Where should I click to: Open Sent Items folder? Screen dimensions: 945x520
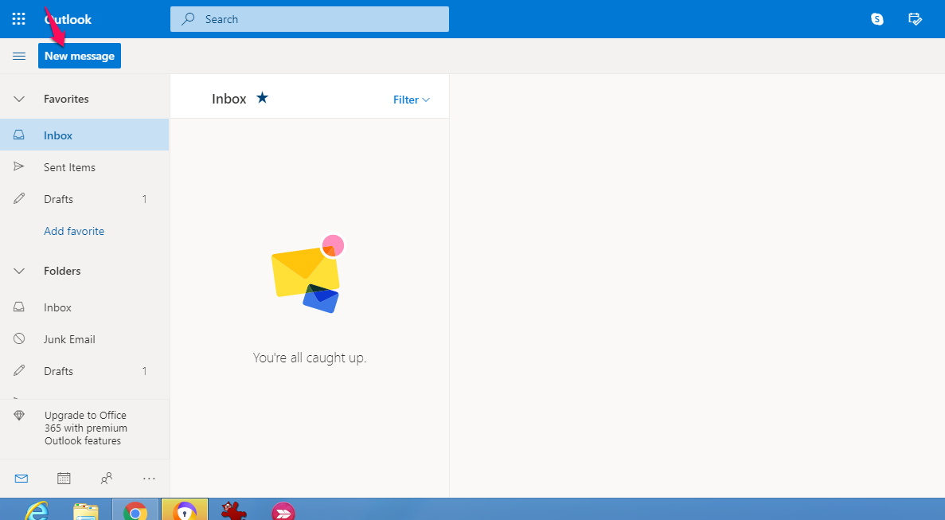pos(84,167)
